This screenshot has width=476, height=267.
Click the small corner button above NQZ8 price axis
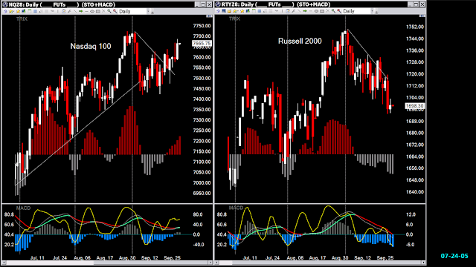click(209, 16)
